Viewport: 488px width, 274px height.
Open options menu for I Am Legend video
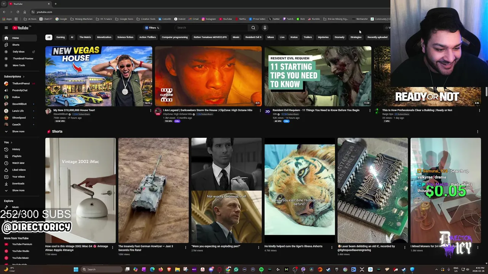coord(260,111)
